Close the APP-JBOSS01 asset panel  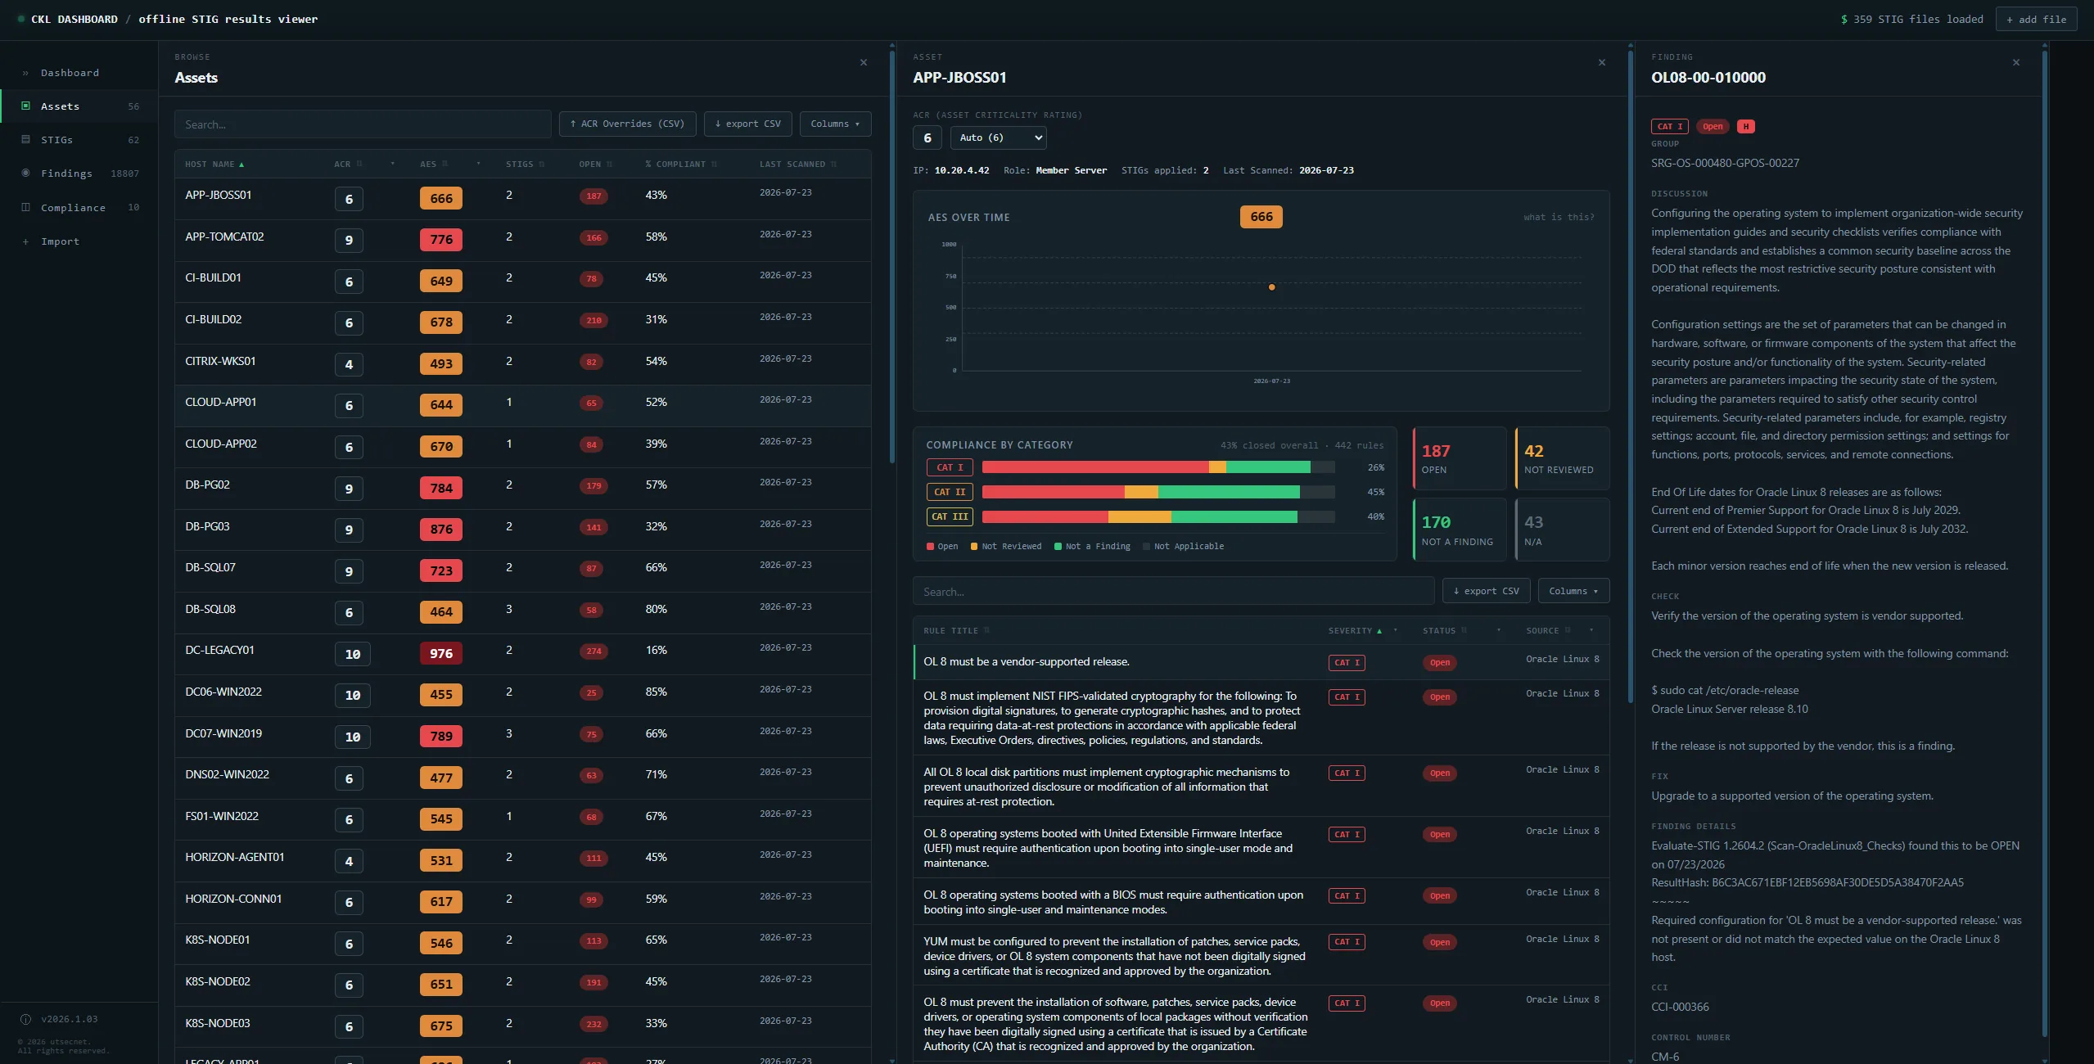pyautogui.click(x=1602, y=62)
